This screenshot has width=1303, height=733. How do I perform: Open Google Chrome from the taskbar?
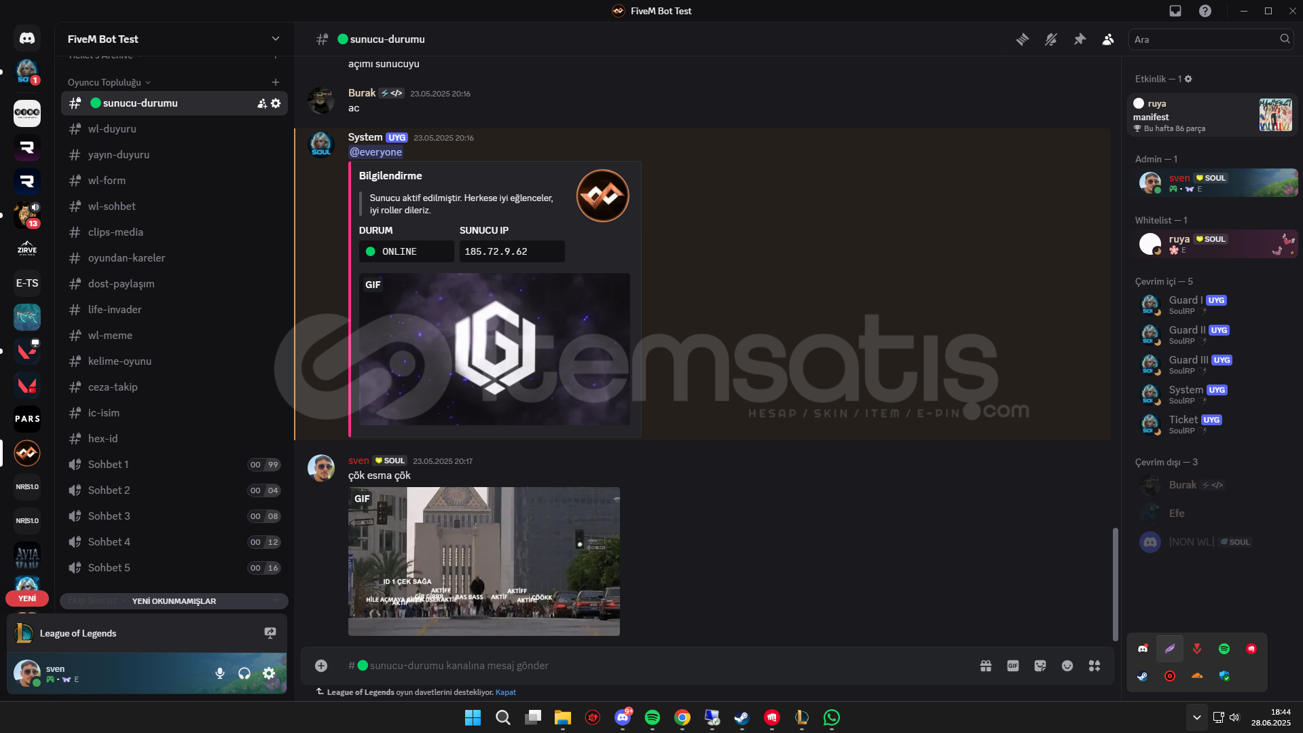pyautogui.click(x=682, y=717)
